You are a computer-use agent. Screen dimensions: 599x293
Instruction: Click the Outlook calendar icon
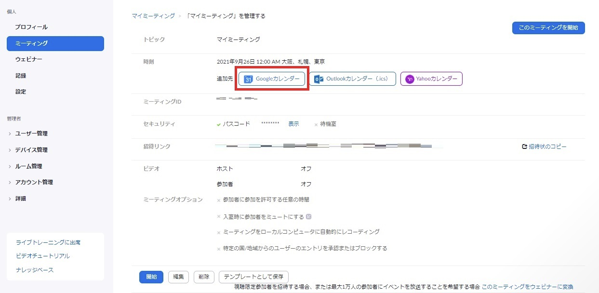[x=319, y=79]
